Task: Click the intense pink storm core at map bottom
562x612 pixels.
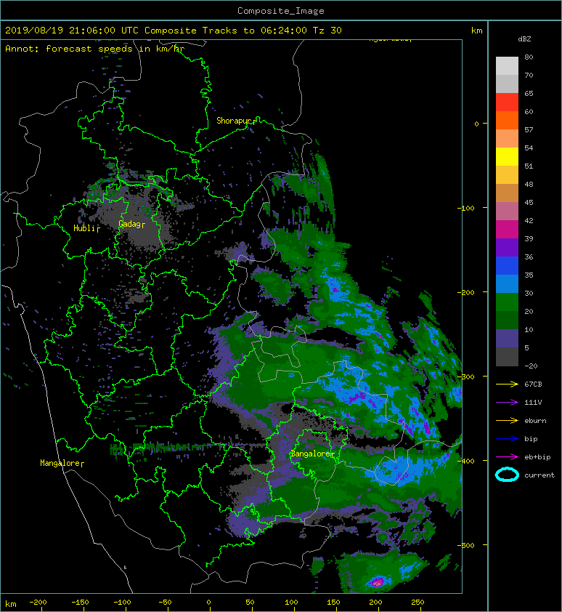Action: coord(377,582)
